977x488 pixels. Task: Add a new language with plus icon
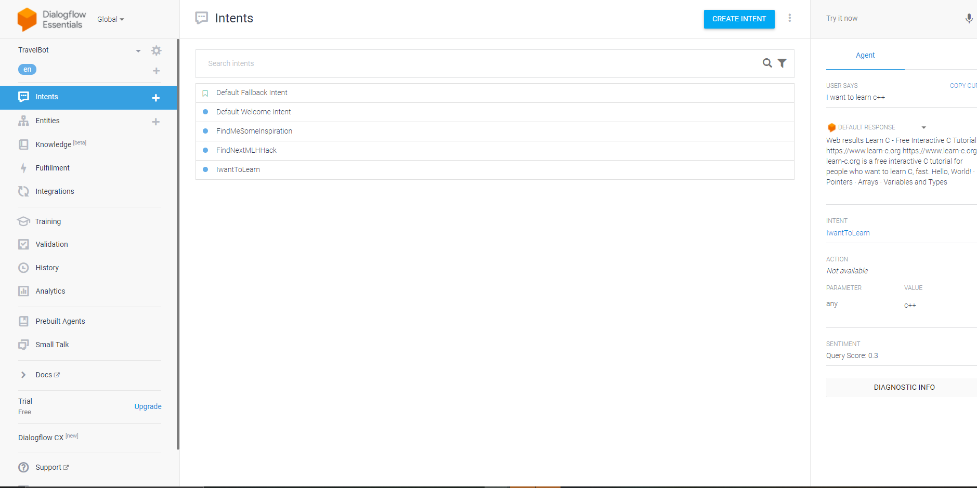[x=156, y=71]
